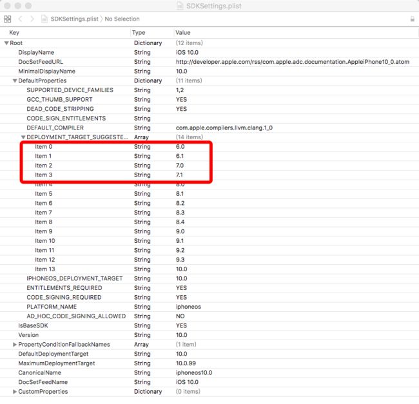Click the NO value for ad hoc signing
This screenshot has height=404, width=419.
[180, 316]
